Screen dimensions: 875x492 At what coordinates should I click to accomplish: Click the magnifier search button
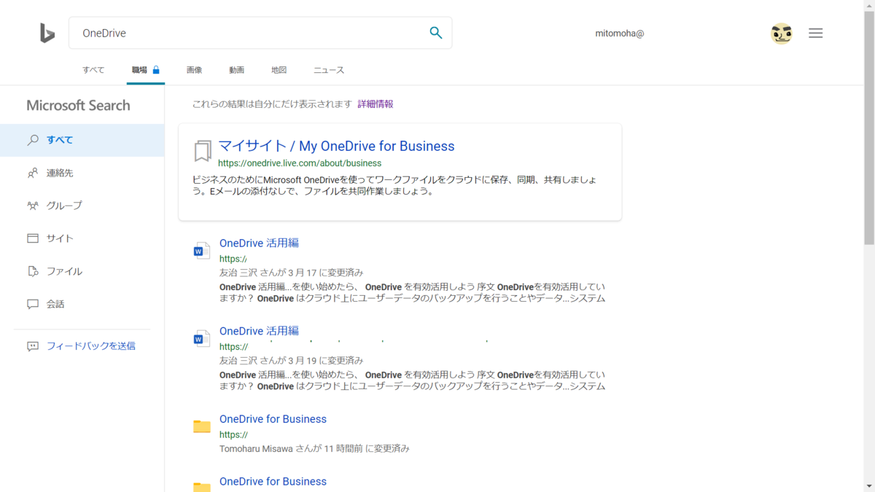436,33
